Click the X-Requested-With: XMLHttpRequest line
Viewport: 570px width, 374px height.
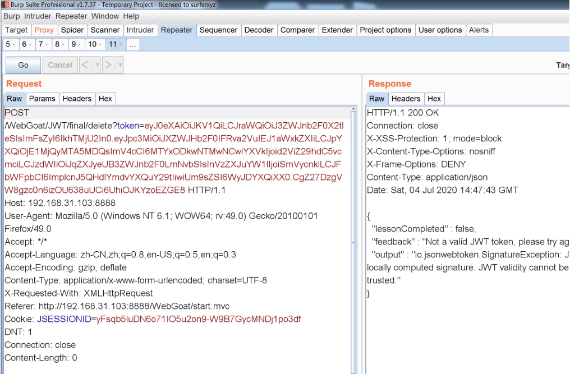pyautogui.click(x=79, y=293)
